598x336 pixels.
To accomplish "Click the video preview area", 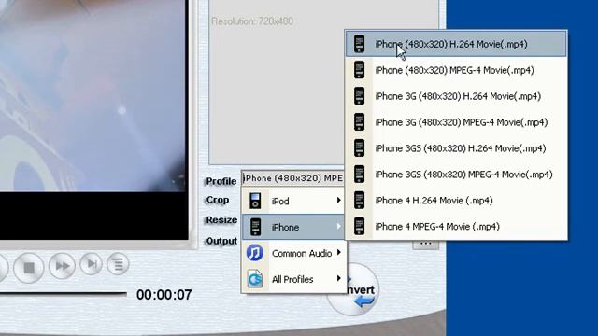I will [x=93, y=119].
